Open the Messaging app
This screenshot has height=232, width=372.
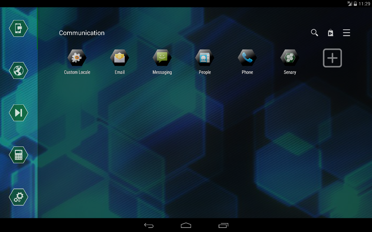162,58
